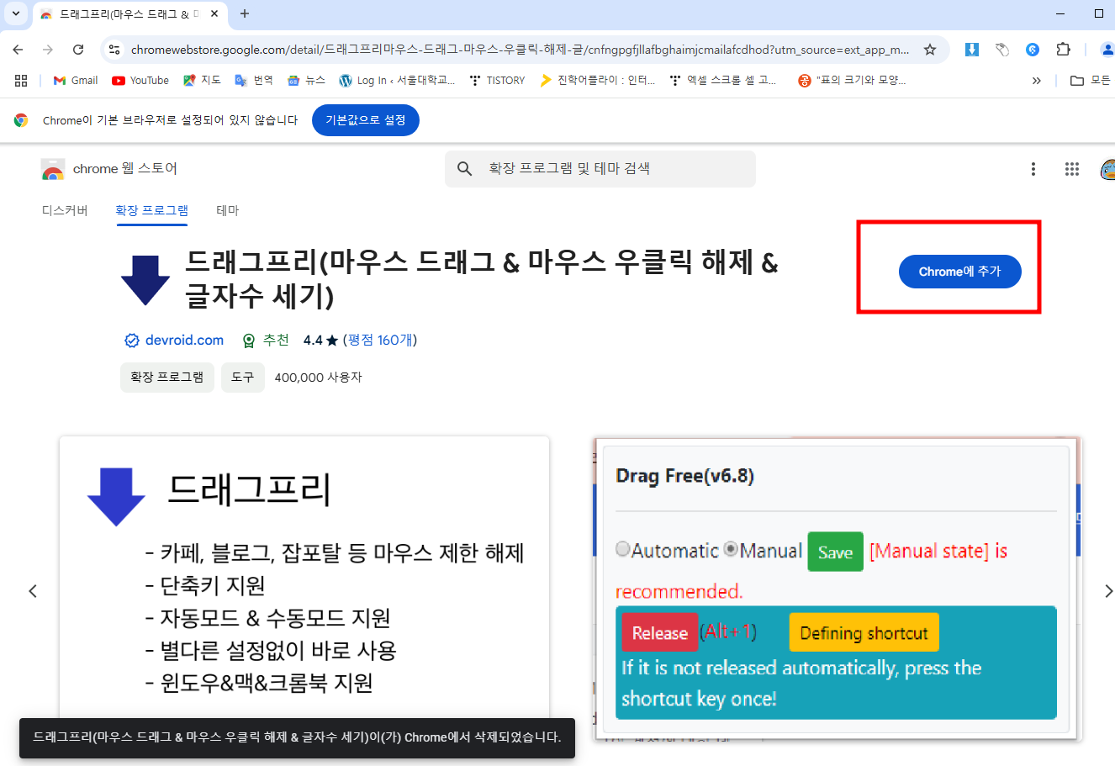The width and height of the screenshot is (1115, 766).
Task: Open the web store three-dot menu
Action: pos(1033,169)
